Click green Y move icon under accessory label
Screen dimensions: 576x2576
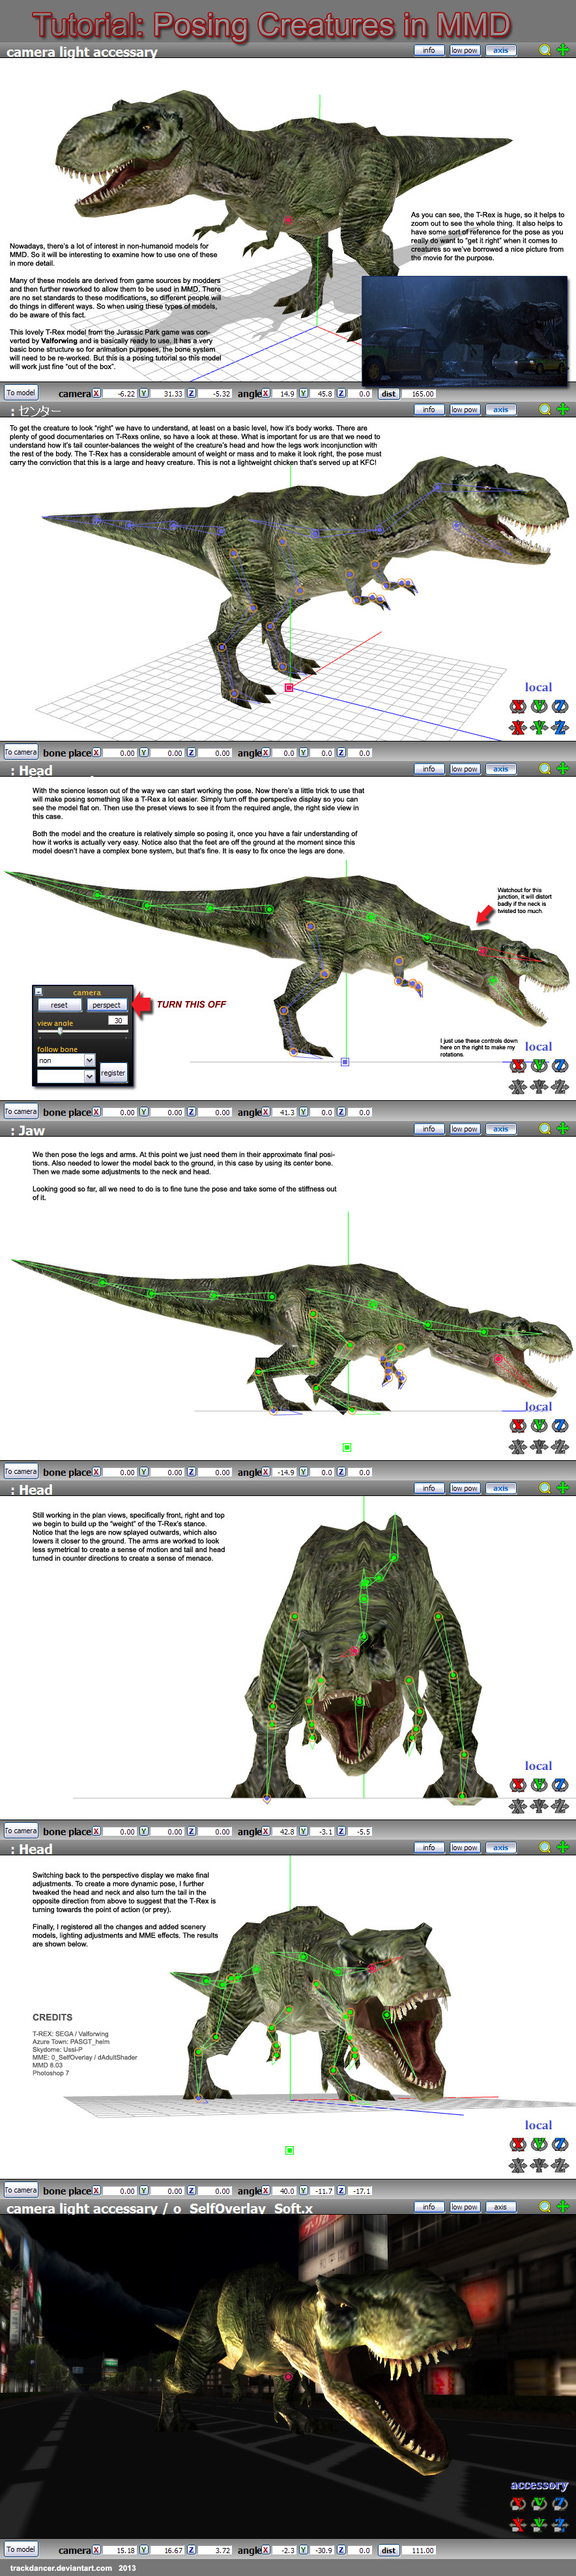(x=539, y=2525)
